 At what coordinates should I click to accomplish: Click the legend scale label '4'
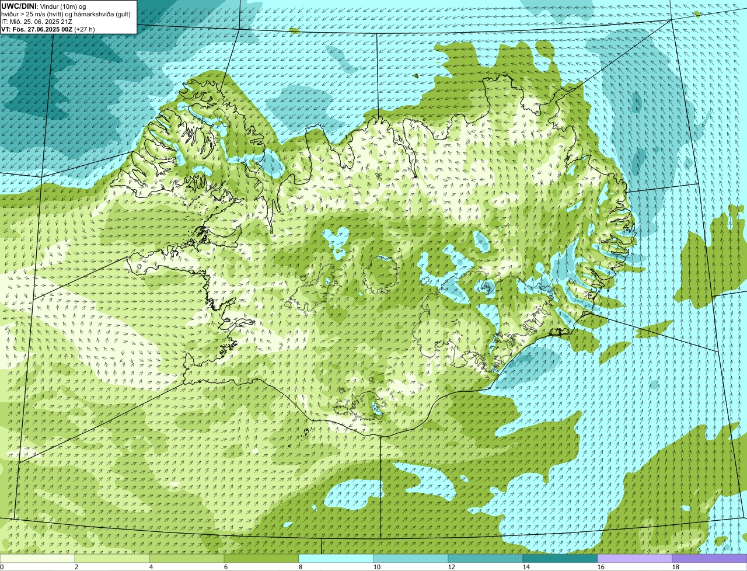point(151,567)
